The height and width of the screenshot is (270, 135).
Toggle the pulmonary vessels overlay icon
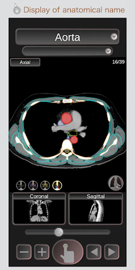(33, 185)
